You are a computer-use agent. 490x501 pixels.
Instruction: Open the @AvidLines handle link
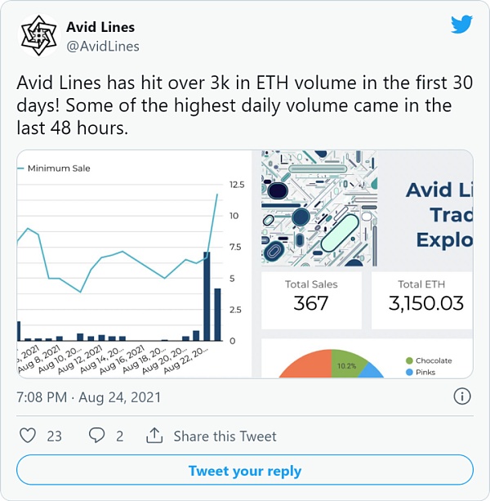coord(102,47)
